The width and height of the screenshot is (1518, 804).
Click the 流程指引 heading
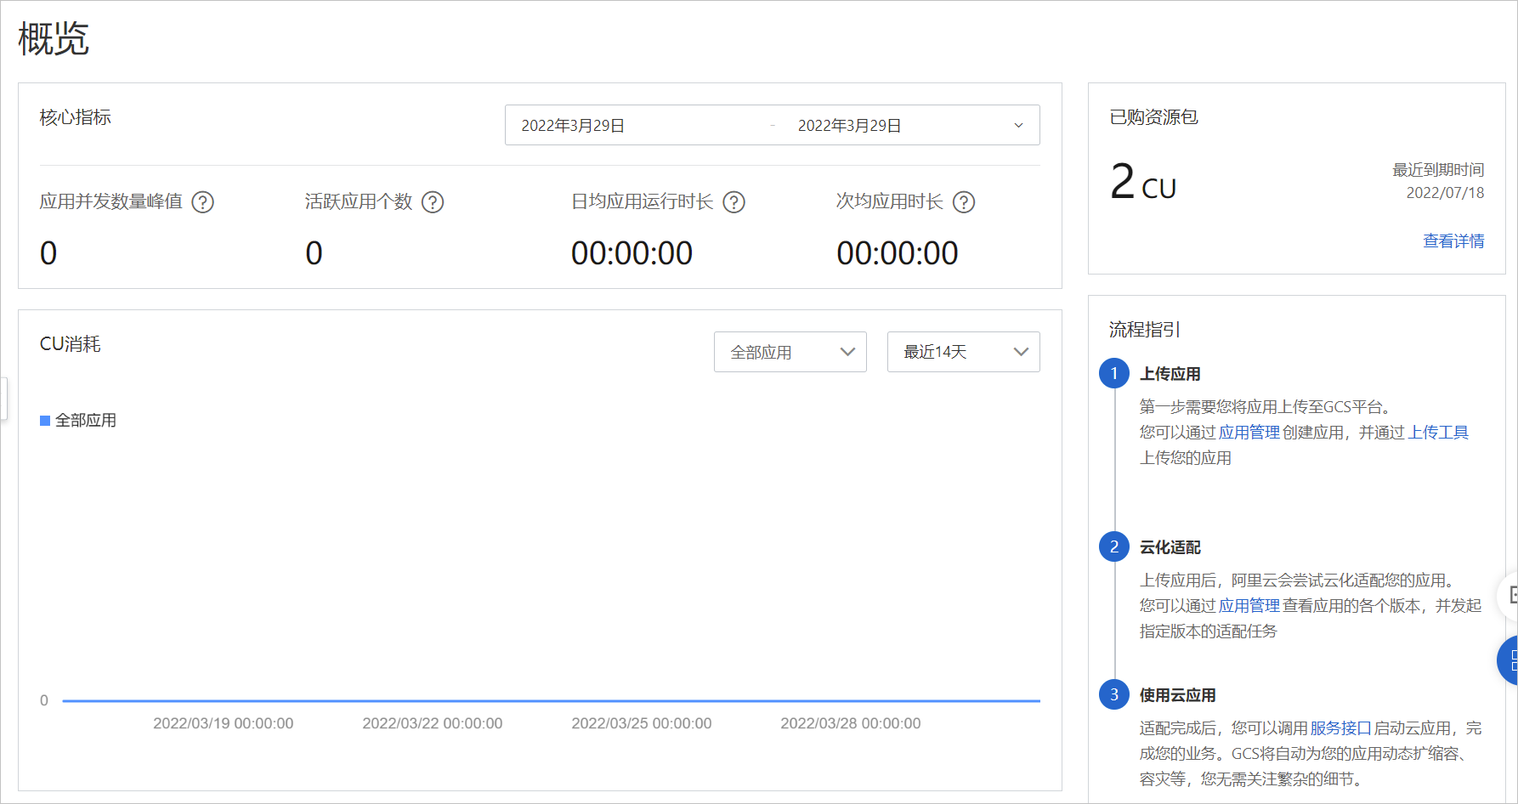1144,330
